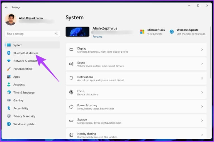
Task: Click the Apps icon in sidebar
Action: tap(9, 77)
